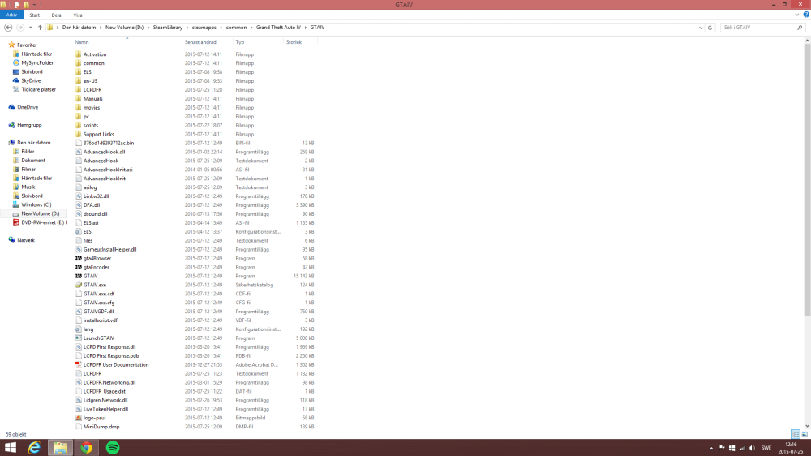Switch to the Start ribbon tab
Screen dimensions: 811x456
pyautogui.click(x=35, y=15)
